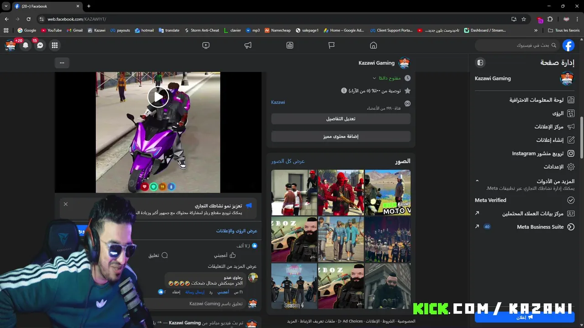The height and width of the screenshot is (328, 584).
Task: Click the 7.1K reactions count
Action: point(247,246)
